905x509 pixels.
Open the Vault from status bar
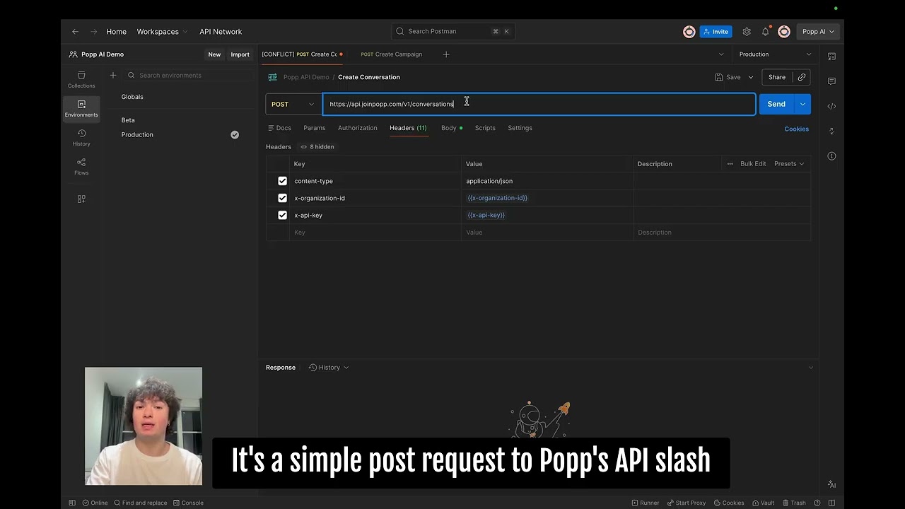763,503
